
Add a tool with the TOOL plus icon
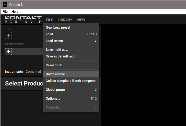[8, 35]
